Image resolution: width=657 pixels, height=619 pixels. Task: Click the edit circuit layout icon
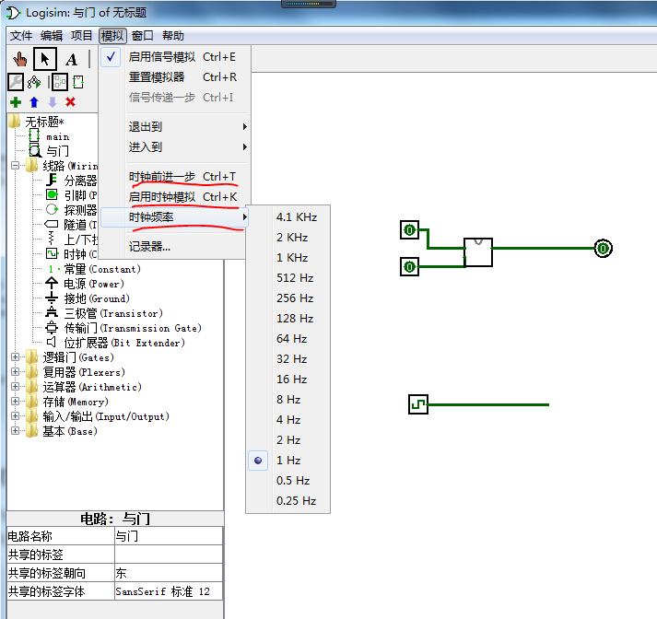click(x=60, y=82)
